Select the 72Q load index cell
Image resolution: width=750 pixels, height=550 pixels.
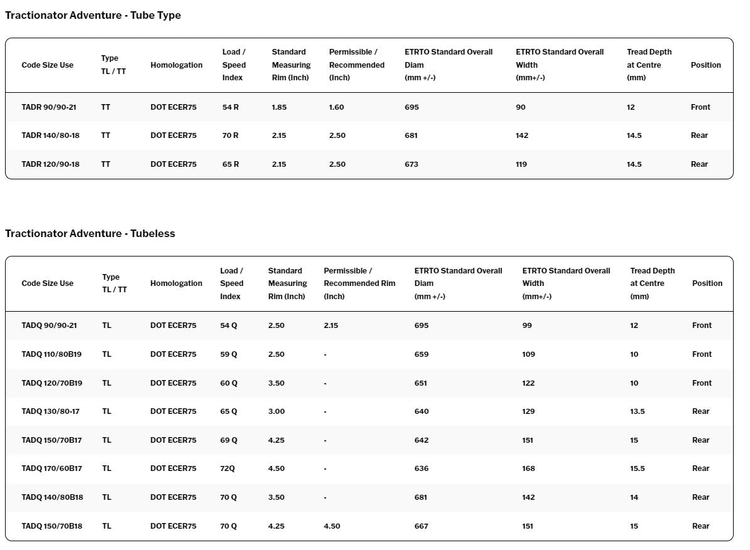[228, 468]
